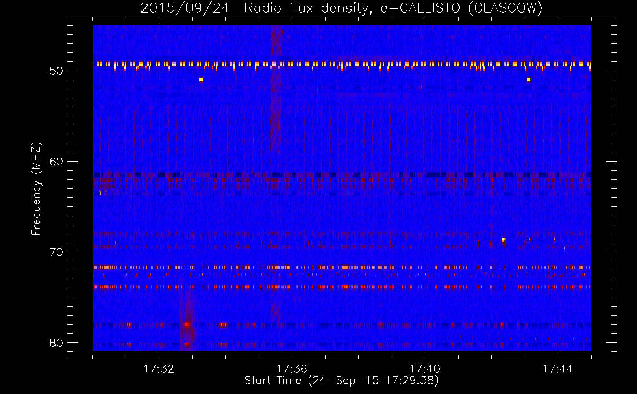
Task: Click the 60 MHz frequency tick label
Action: pos(56,162)
